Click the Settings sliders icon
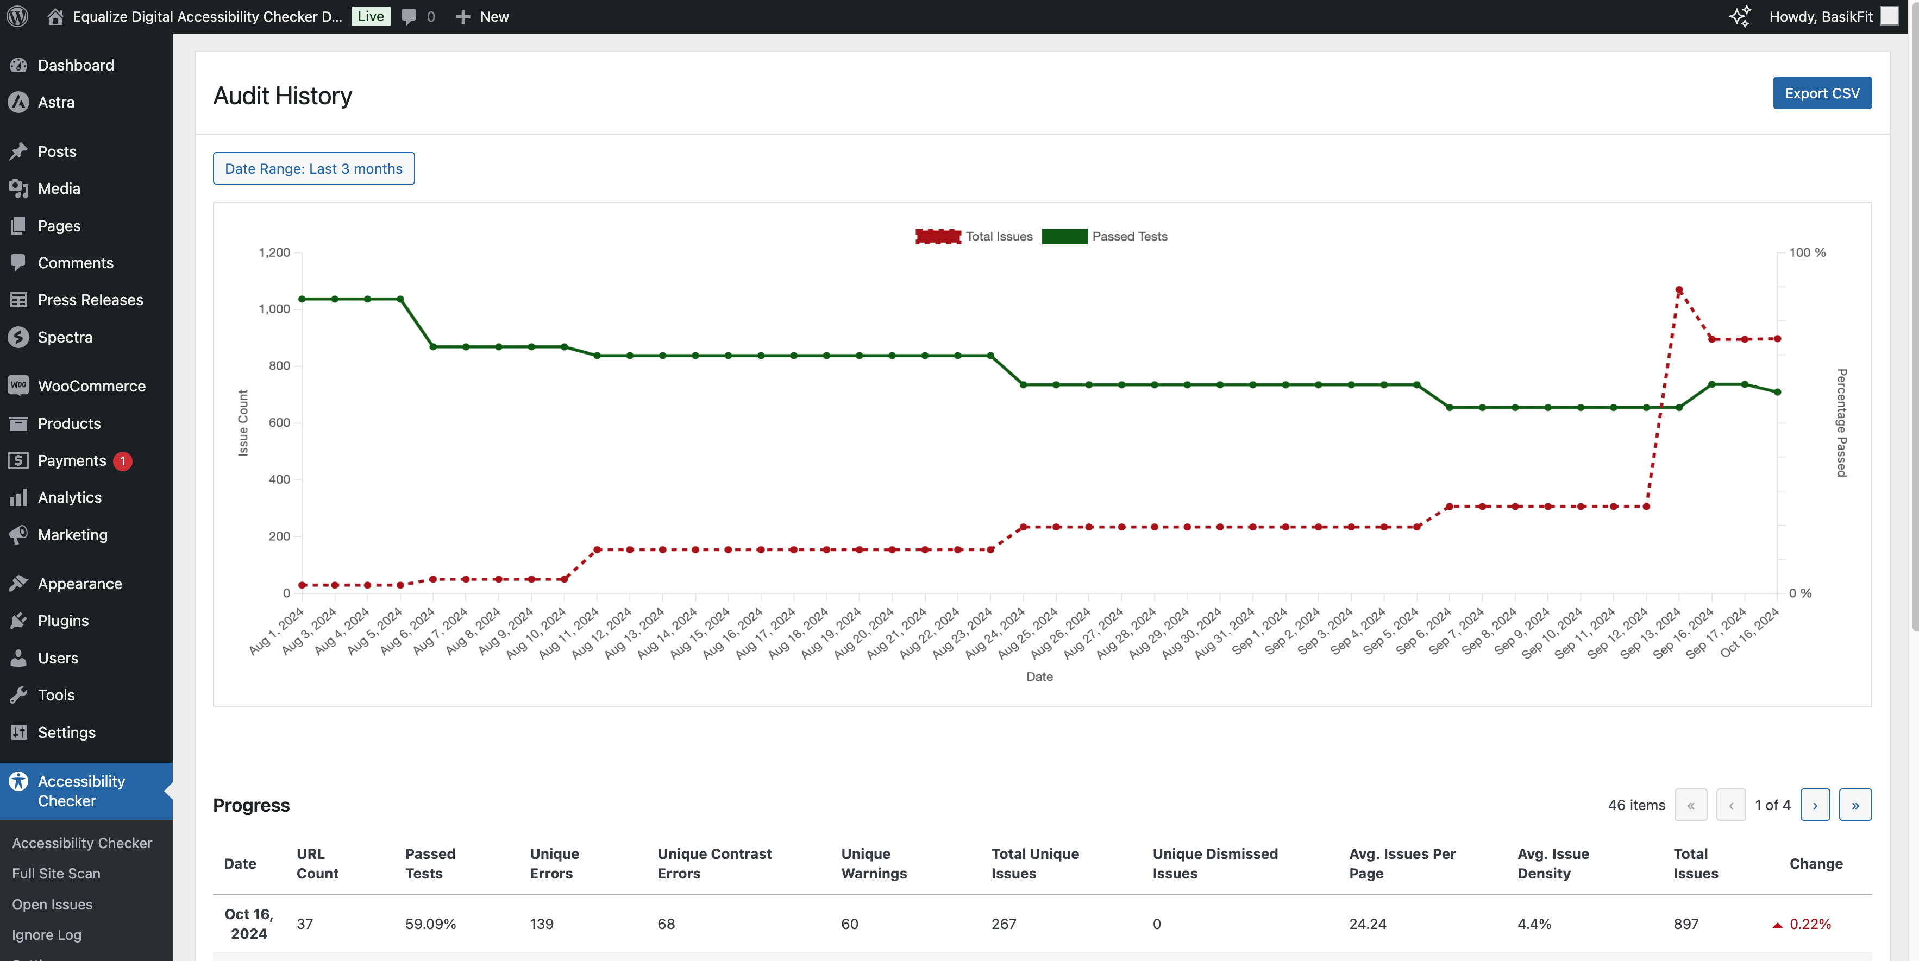1919x961 pixels. tap(18, 732)
